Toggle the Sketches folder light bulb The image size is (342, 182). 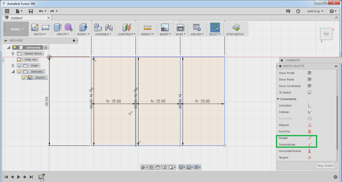pos(19,71)
